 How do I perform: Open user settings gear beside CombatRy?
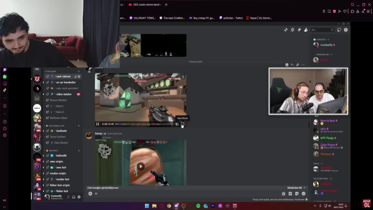click(79, 197)
